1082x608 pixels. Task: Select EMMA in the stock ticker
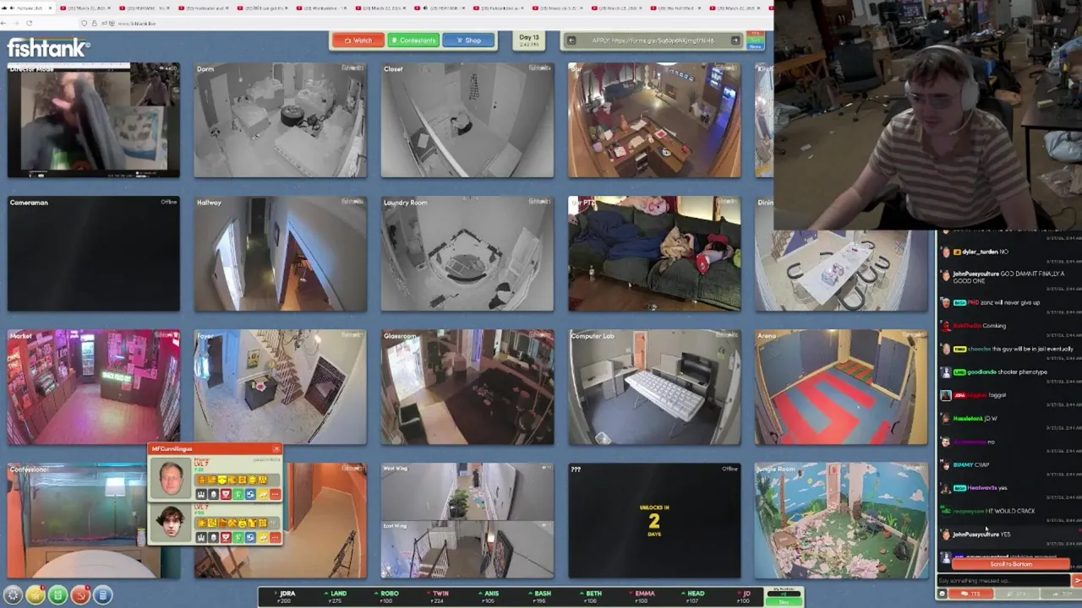[642, 597]
